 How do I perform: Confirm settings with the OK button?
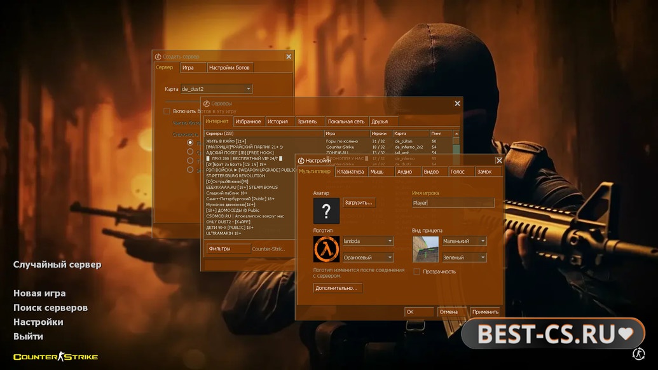[x=419, y=312]
